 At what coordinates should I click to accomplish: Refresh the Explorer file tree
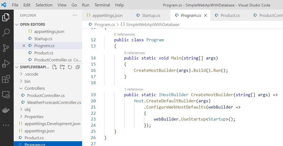[70, 67]
